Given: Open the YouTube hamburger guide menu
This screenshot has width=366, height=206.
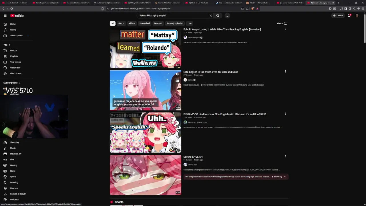Looking at the screenshot, I should [x=5, y=16].
